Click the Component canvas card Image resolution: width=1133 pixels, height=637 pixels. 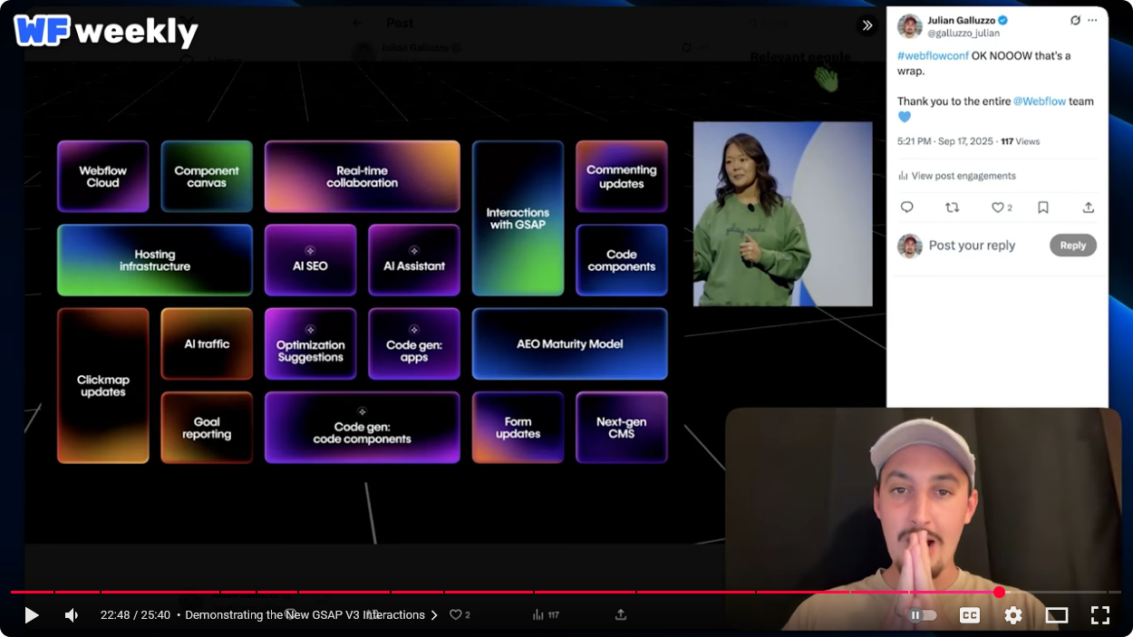click(207, 177)
